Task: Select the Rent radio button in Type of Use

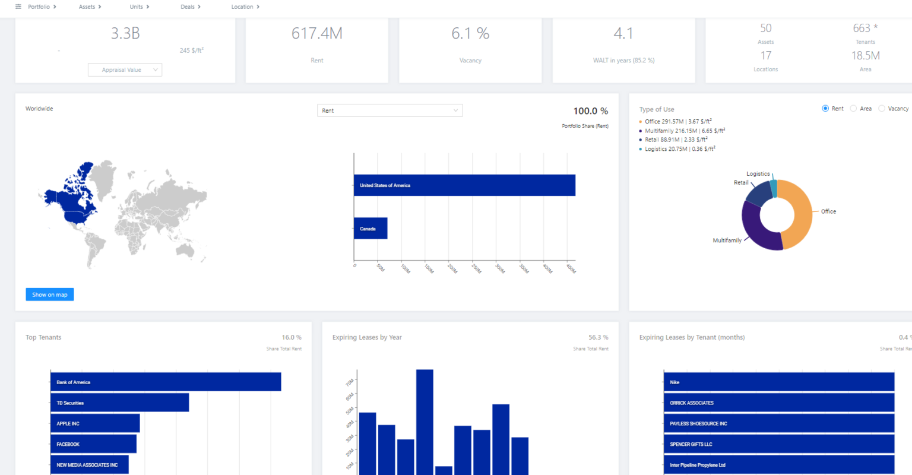Action: click(825, 108)
